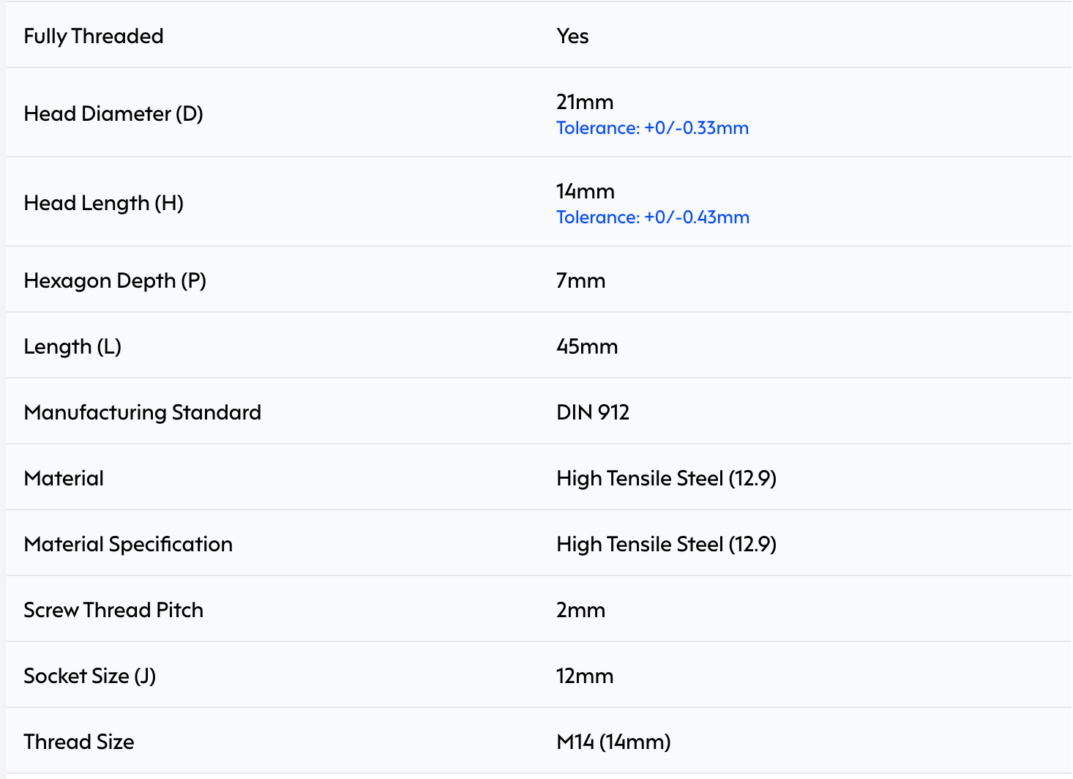Click the Head Diameter (D) label
Image resolution: width=1073 pixels, height=779 pixels.
113,113
